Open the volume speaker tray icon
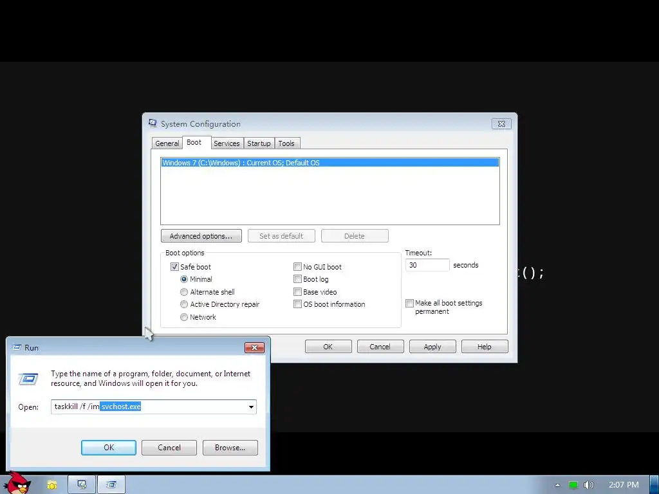659x494 pixels. click(x=588, y=485)
